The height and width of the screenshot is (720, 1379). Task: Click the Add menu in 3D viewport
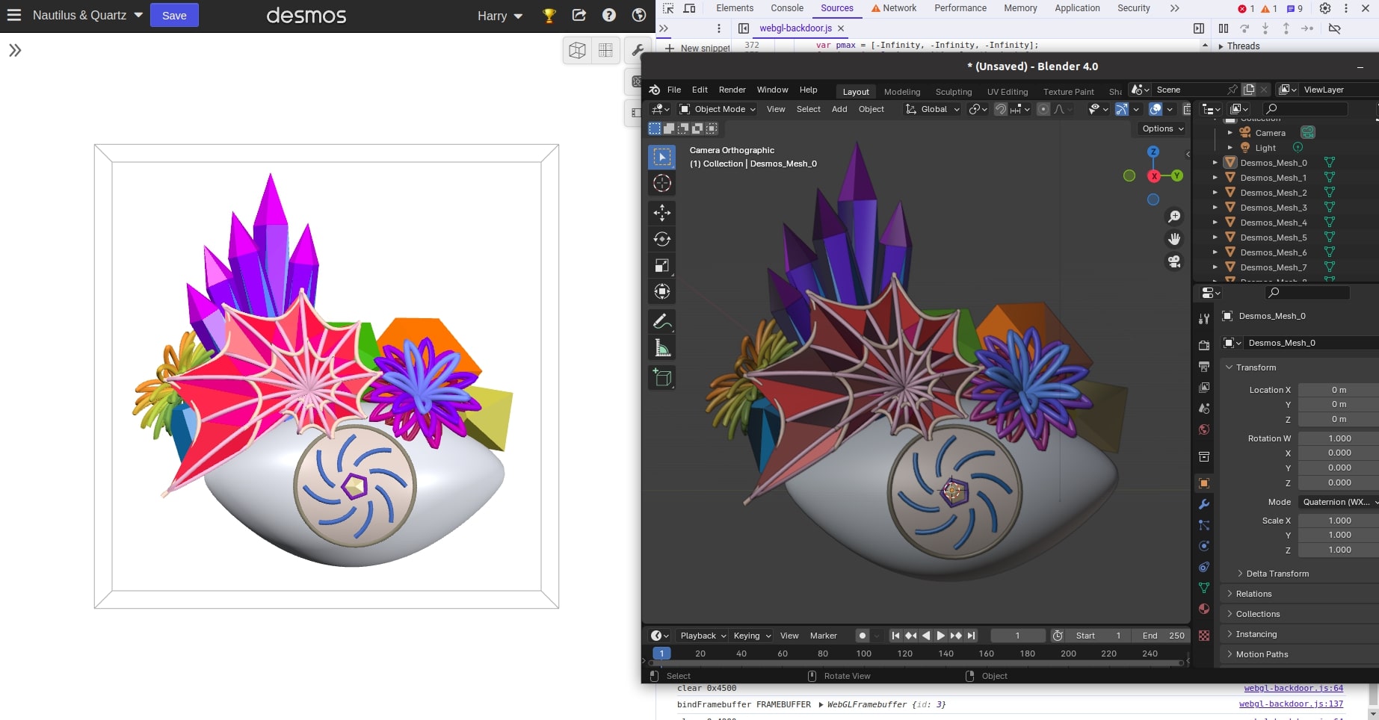coord(839,109)
